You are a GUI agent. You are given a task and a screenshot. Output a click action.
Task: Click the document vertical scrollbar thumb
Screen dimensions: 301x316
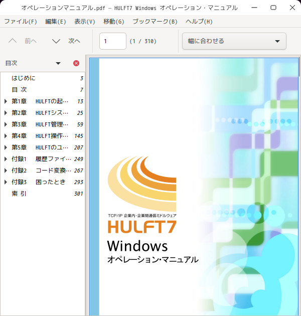[x=299, y=67]
